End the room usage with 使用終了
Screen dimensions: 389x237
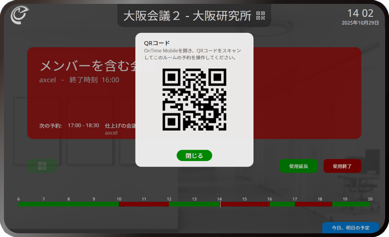click(342, 166)
